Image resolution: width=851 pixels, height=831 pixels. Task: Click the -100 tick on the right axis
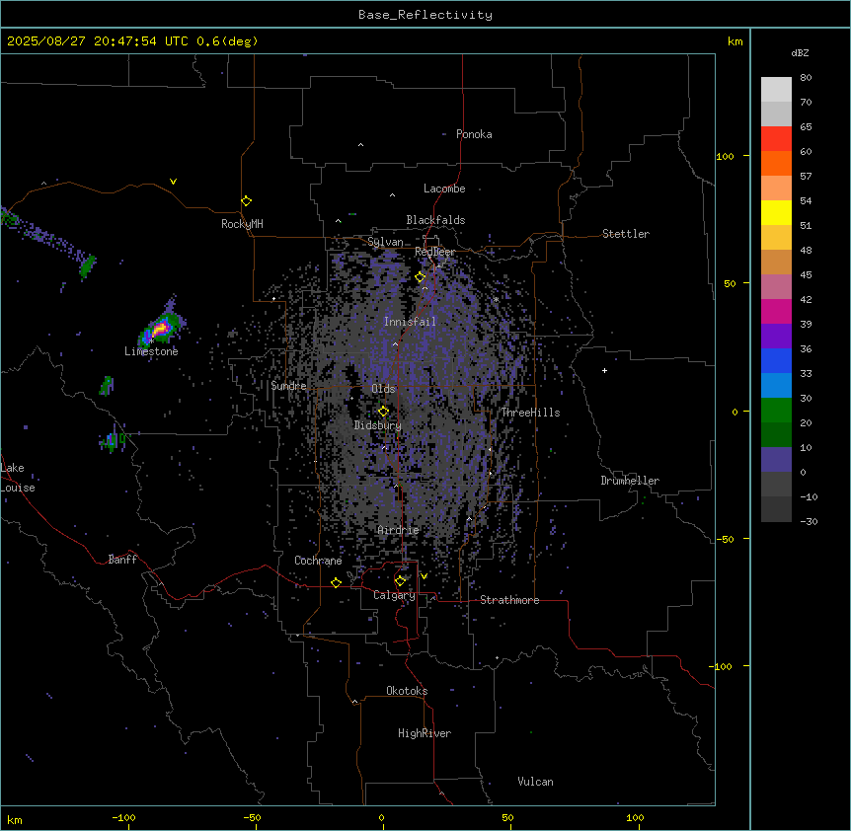tap(722, 666)
